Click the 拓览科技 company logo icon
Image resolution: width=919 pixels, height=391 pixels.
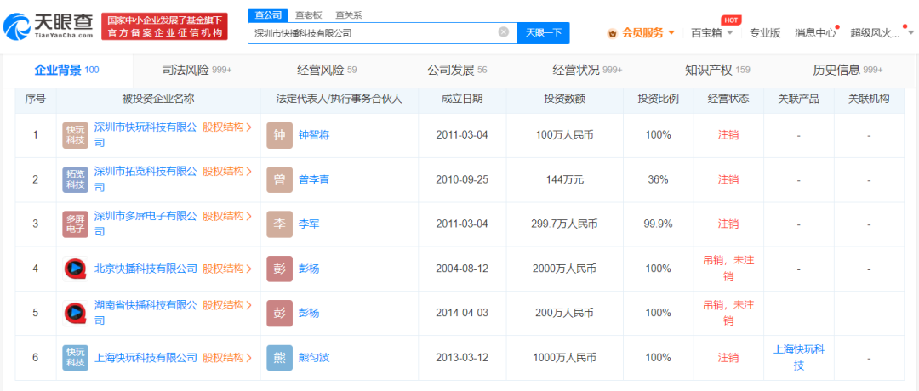75,179
